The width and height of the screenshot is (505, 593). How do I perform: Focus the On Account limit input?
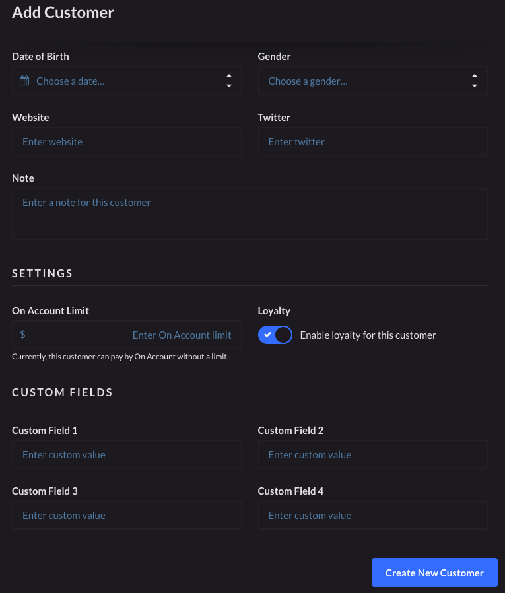[127, 335]
